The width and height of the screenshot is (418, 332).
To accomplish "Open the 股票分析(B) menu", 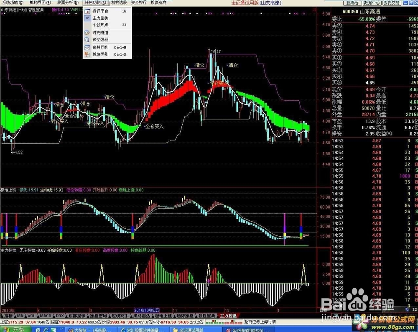I will pos(68,3).
